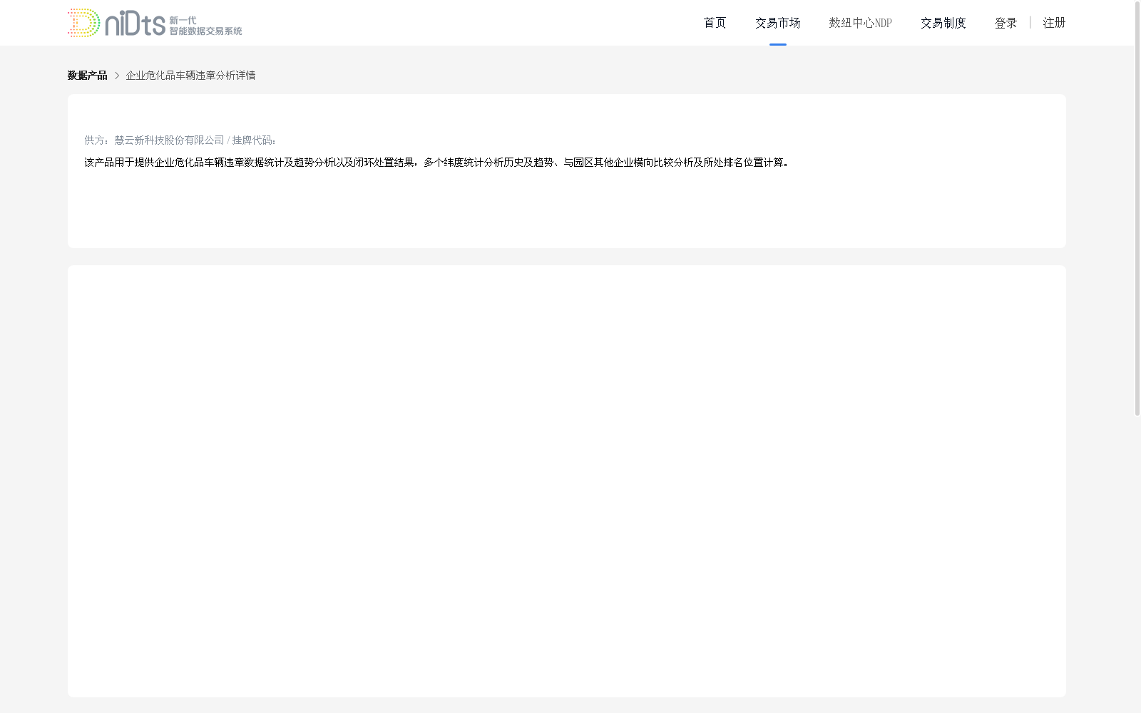This screenshot has height=713, width=1141.
Task: Click the 挂牌代码 label
Action: [x=254, y=140]
